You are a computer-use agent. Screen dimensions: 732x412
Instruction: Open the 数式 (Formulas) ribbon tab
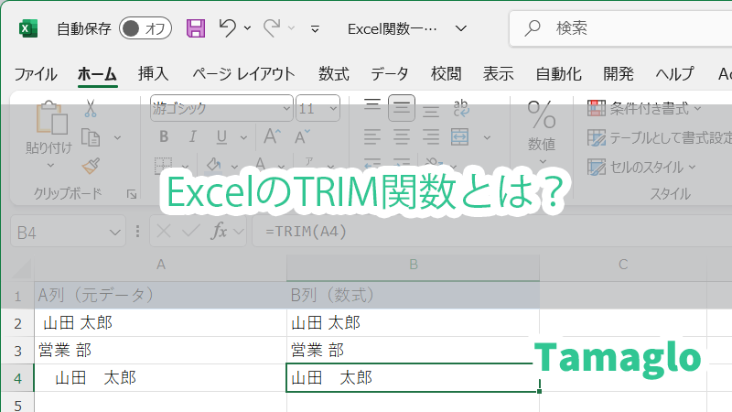[x=333, y=74]
